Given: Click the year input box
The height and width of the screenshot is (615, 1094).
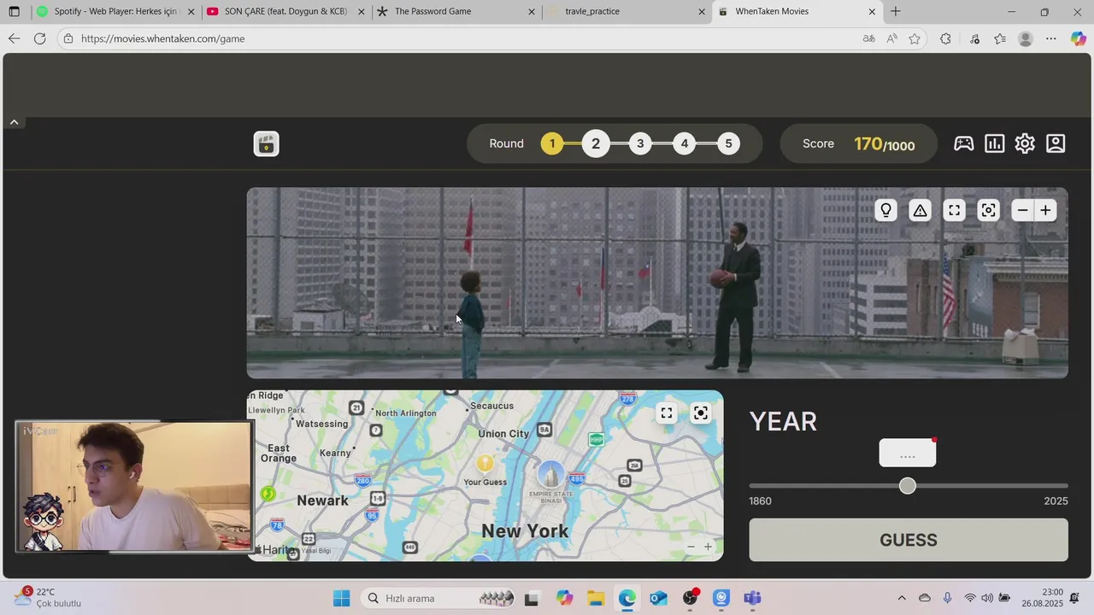Looking at the screenshot, I should (908, 454).
